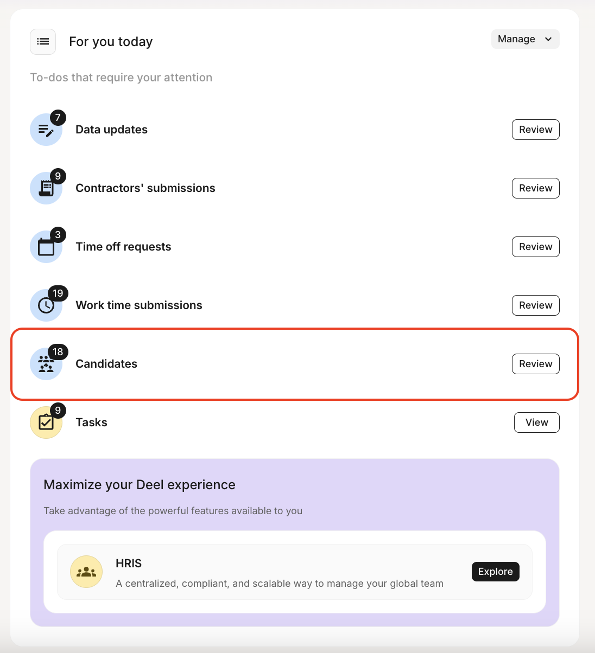Expand the chevron next to Manage
The width and height of the screenshot is (595, 653).
548,39
